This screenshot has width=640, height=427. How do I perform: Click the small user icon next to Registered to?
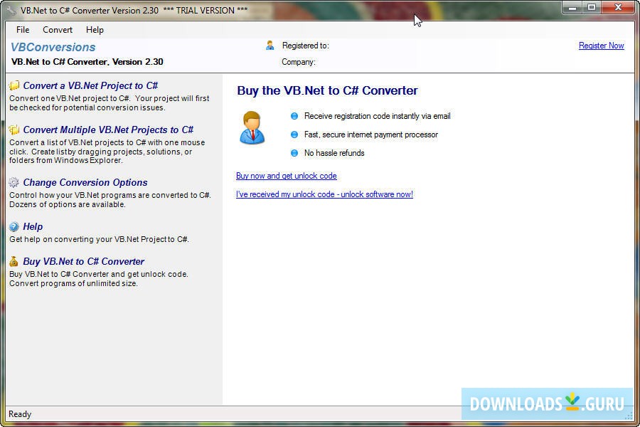(270, 46)
